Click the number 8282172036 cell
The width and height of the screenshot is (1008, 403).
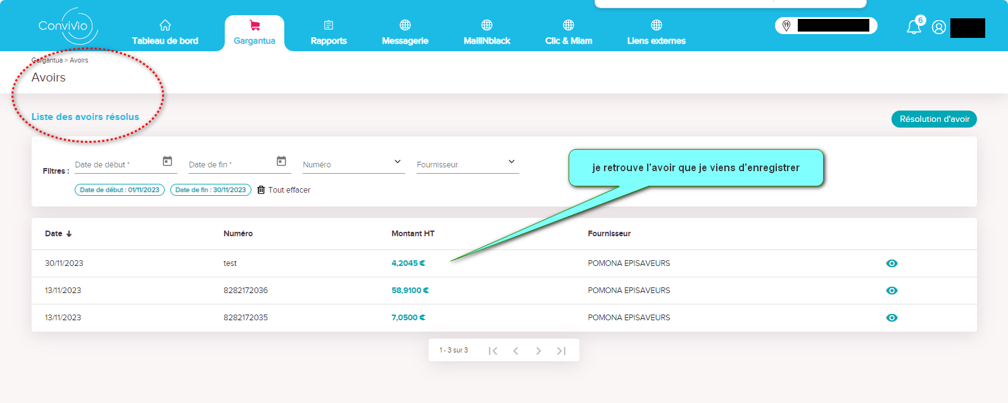246,291
